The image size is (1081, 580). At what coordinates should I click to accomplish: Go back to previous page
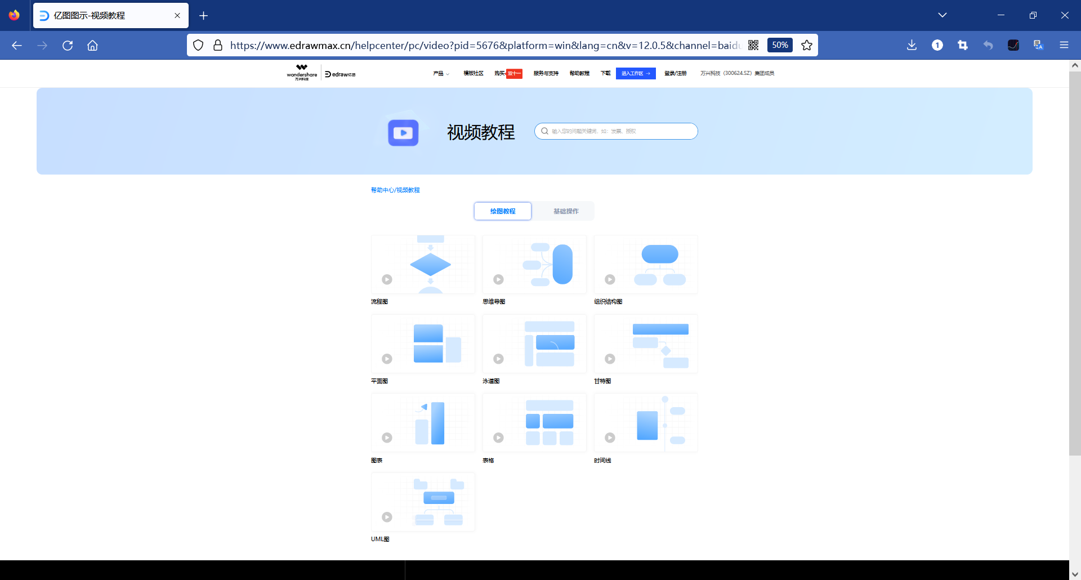coord(17,46)
